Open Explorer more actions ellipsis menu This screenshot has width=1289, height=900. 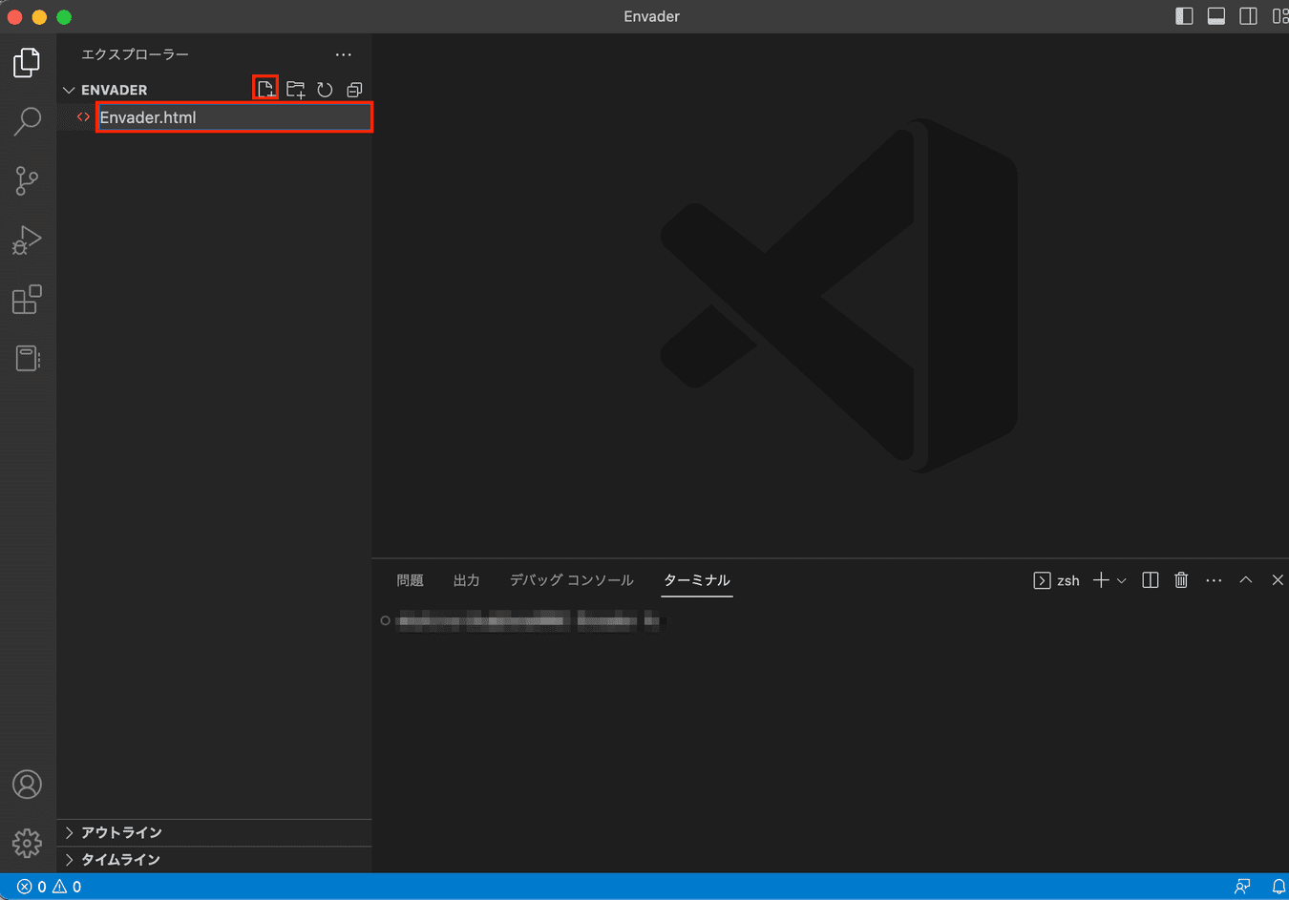point(344,54)
